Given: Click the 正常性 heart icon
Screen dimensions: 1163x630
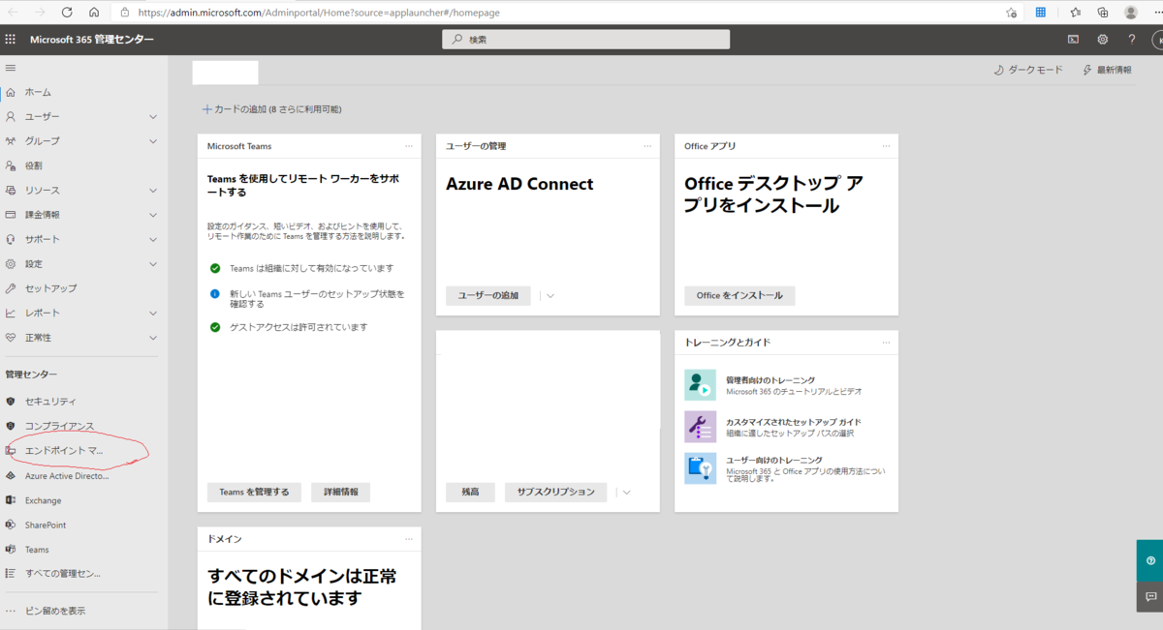Looking at the screenshot, I should (x=11, y=338).
